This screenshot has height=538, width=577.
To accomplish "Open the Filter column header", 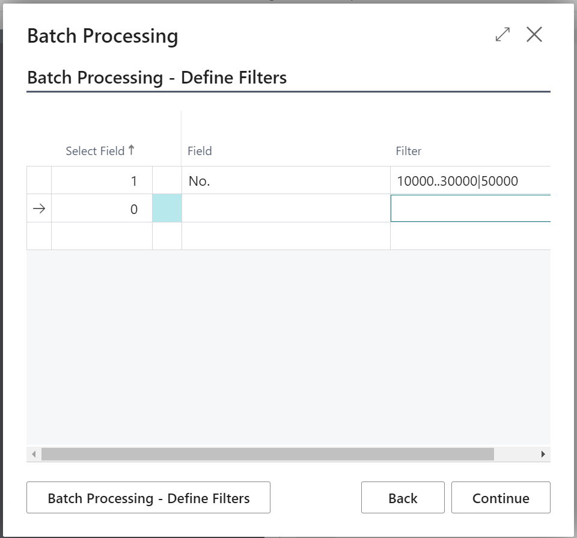I will [408, 151].
